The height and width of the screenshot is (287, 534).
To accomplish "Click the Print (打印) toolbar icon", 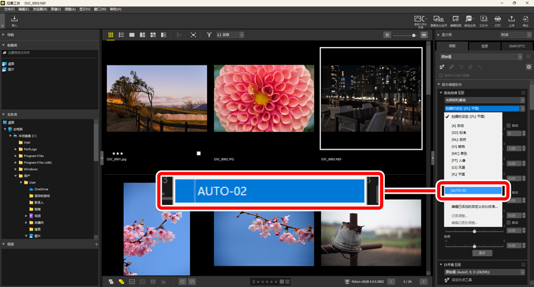I will click(498, 21).
